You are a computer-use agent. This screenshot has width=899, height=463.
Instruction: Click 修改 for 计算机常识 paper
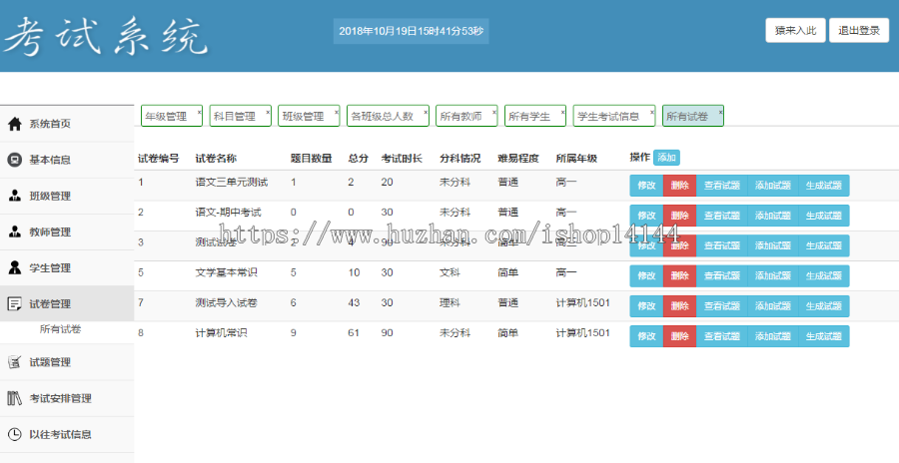pos(646,336)
